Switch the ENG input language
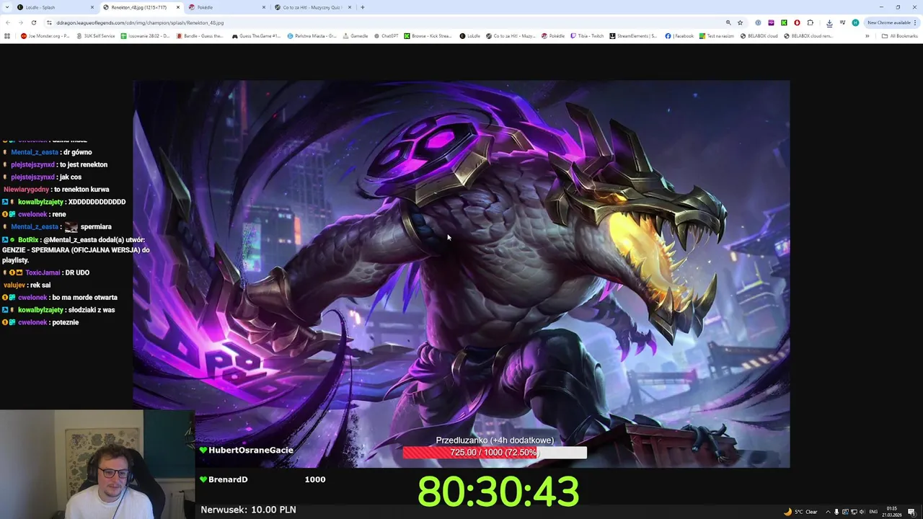Image resolution: width=923 pixels, height=519 pixels. pyautogui.click(x=873, y=512)
